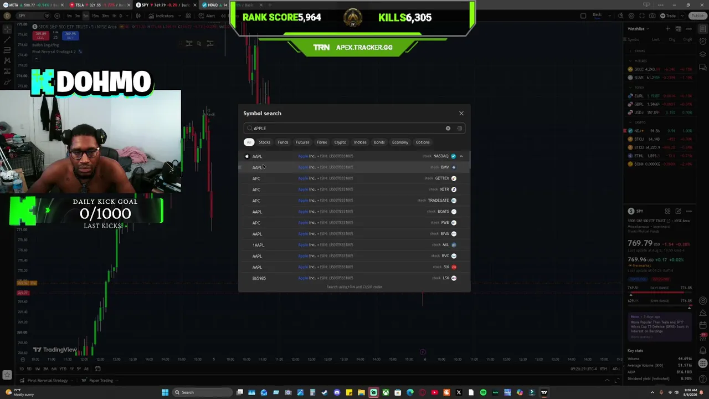Image resolution: width=709 pixels, height=399 pixels.
Task: Open the Xbox app from taskbar
Action: click(x=386, y=392)
